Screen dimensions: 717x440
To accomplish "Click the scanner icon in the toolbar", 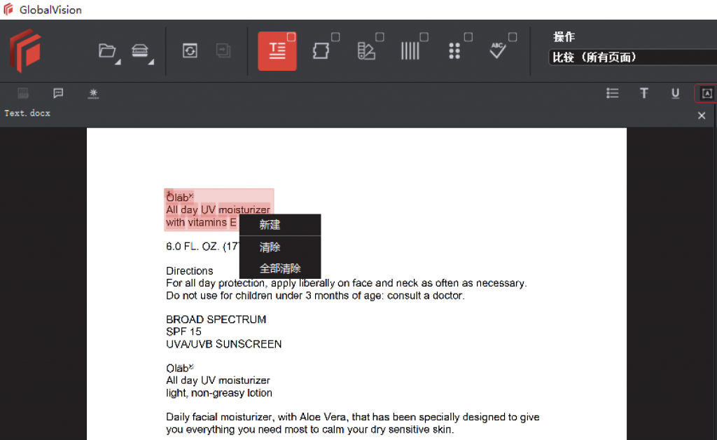I will point(140,50).
